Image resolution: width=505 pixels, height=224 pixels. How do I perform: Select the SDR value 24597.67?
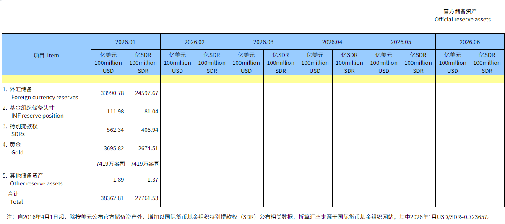[146, 93]
